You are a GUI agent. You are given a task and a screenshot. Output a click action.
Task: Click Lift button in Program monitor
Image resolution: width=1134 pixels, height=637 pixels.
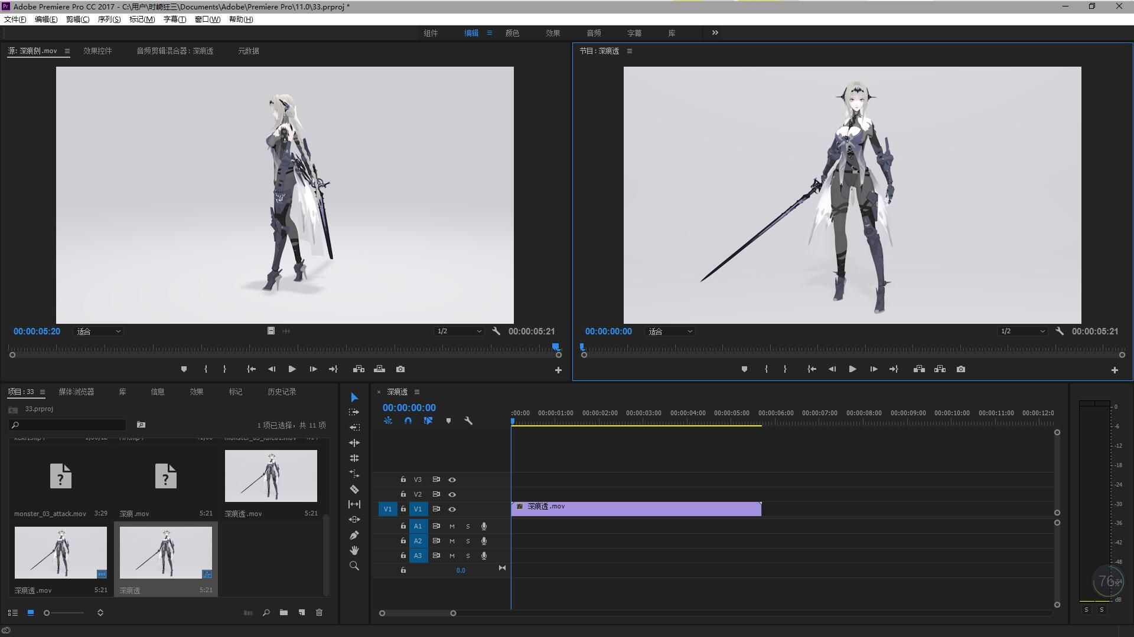point(919,369)
